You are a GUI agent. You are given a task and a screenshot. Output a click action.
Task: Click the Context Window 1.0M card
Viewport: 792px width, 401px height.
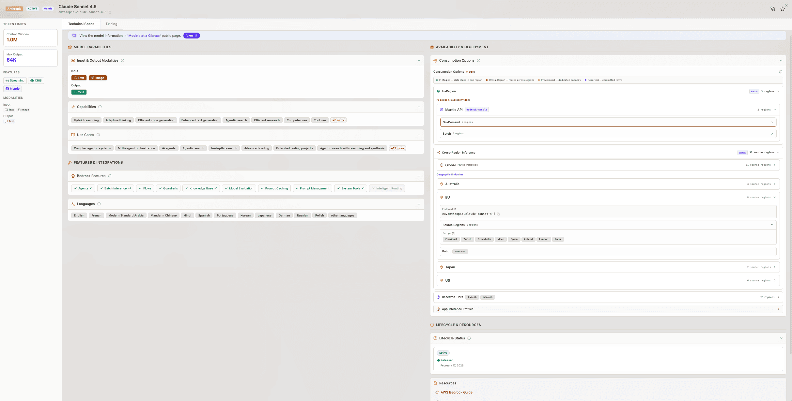pyautogui.click(x=30, y=38)
